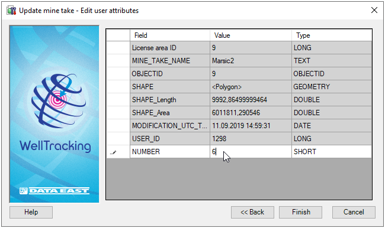Click the 1298 value cell

pos(251,139)
